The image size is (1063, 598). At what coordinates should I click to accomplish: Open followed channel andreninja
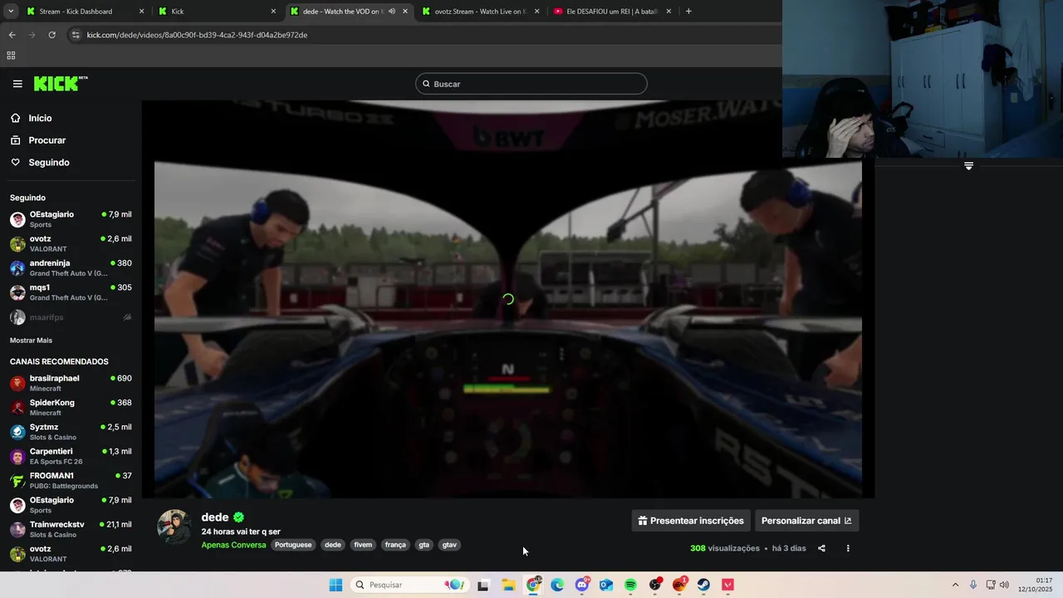pyautogui.click(x=71, y=268)
